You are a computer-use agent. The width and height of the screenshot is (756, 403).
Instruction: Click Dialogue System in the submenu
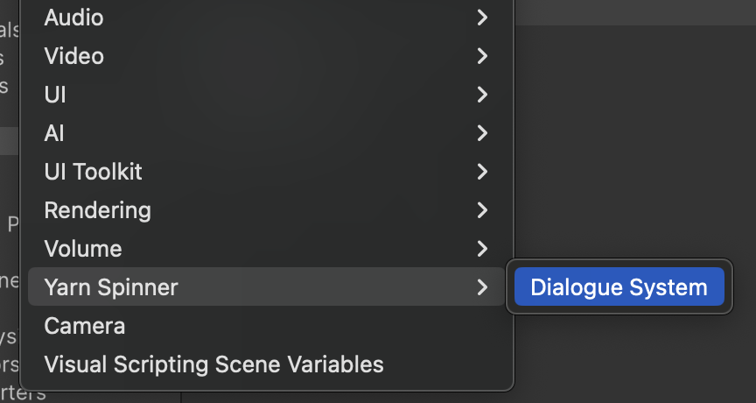pos(619,287)
